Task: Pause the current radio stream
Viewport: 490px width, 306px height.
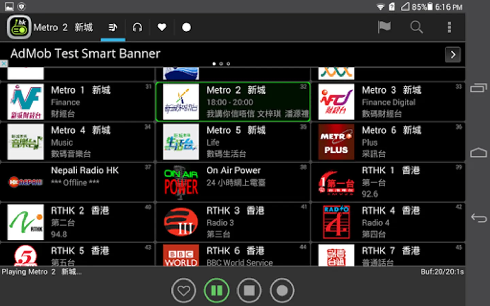Action: (x=216, y=291)
